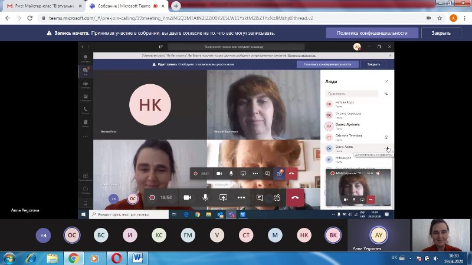Select participant avatar ВС
Image resolution: width=472 pixels, height=265 pixels.
(101, 235)
